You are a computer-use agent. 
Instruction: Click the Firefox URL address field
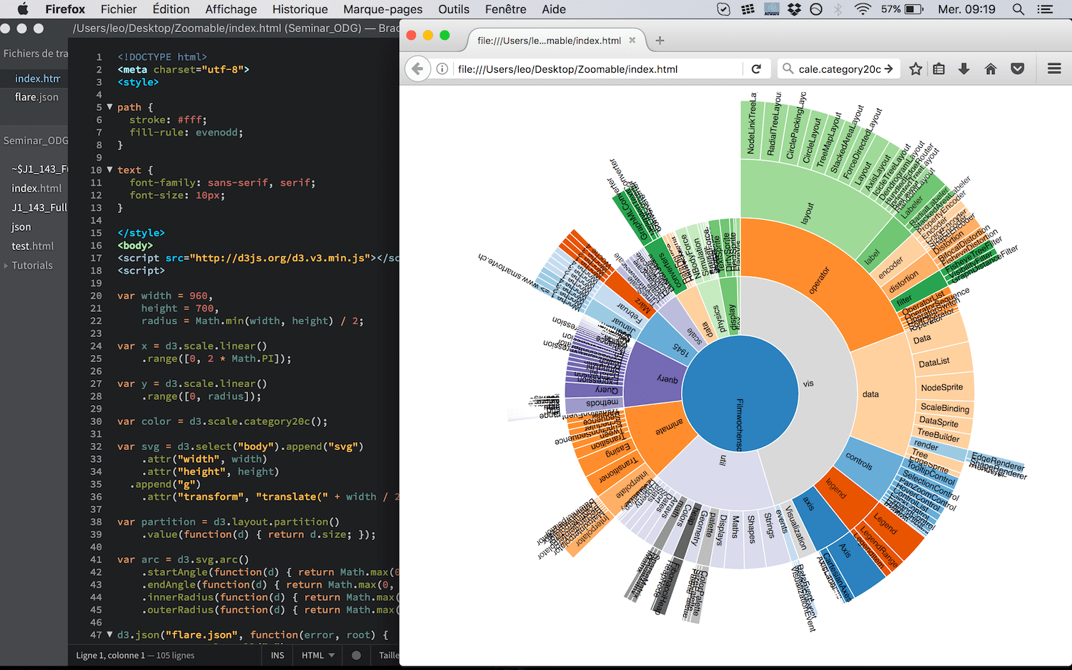click(599, 69)
